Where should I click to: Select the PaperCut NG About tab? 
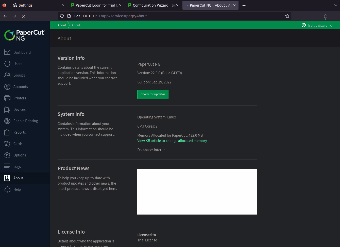[x=210, y=5]
